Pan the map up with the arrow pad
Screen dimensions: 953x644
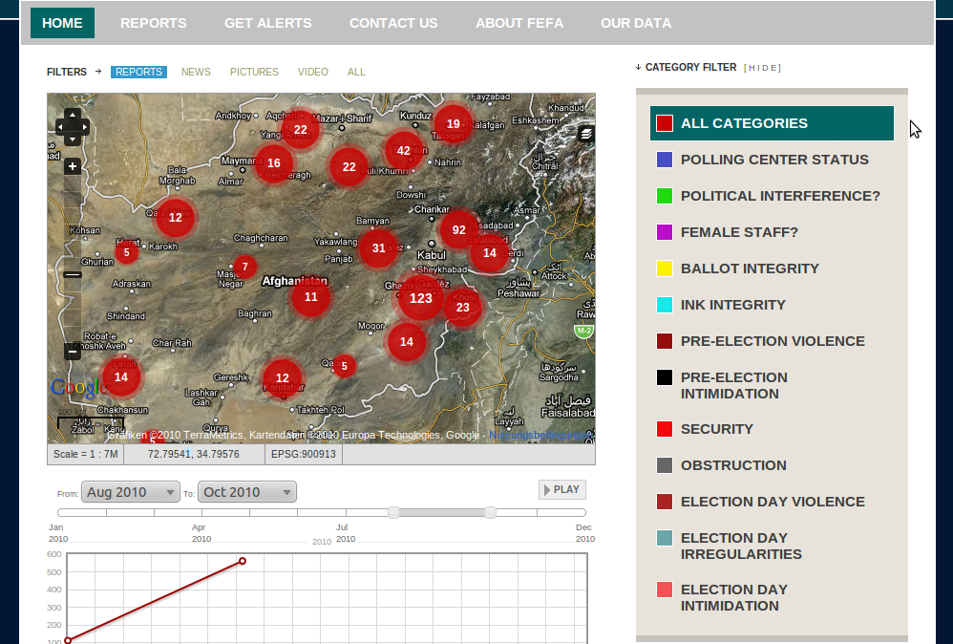pos(71,115)
